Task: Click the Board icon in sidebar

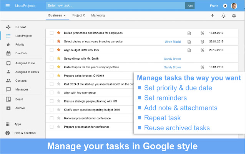Action: pyautogui.click(x=8, y=99)
